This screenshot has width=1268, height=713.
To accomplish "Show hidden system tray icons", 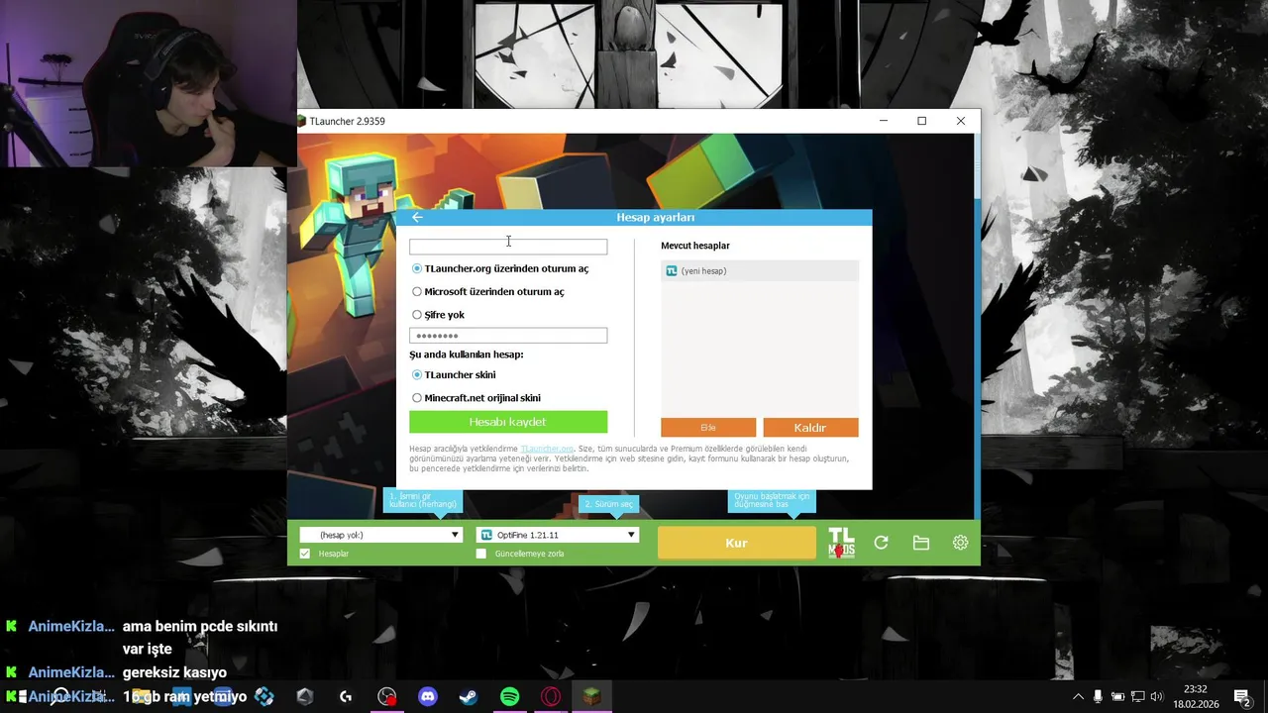I will pos(1078,697).
